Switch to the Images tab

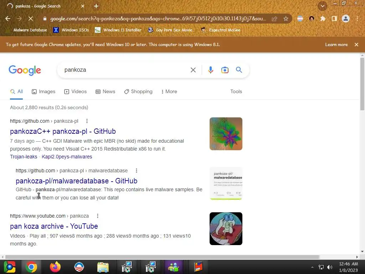click(43, 92)
